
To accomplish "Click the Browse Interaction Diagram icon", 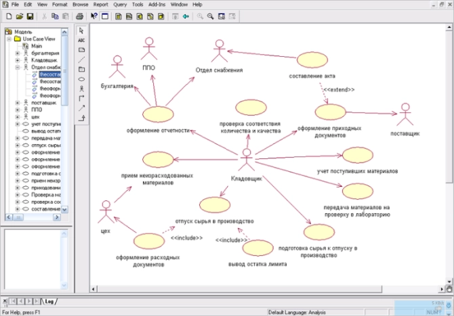I will pos(129,16).
